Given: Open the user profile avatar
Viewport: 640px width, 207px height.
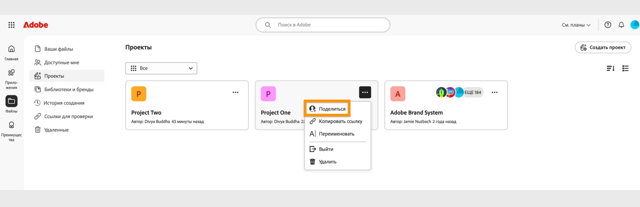Looking at the screenshot, I should point(635,25).
